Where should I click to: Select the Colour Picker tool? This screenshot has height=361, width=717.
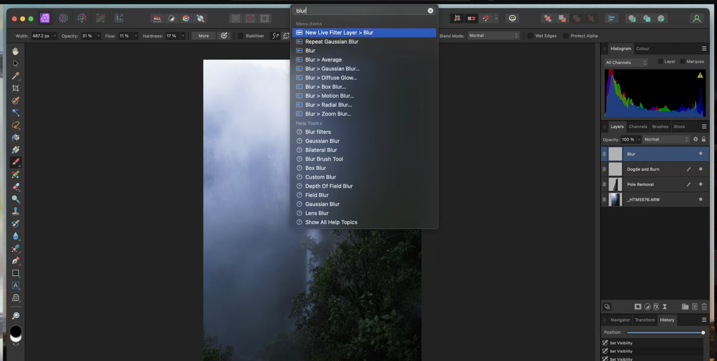[15, 76]
